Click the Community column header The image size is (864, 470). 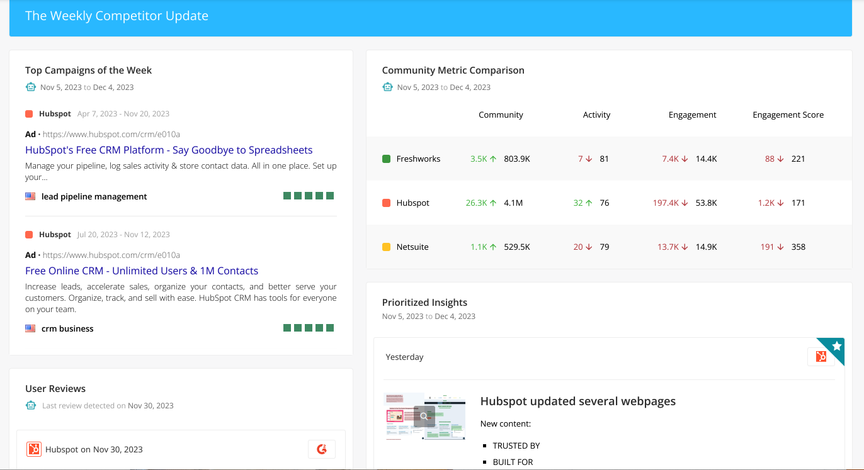coord(501,115)
